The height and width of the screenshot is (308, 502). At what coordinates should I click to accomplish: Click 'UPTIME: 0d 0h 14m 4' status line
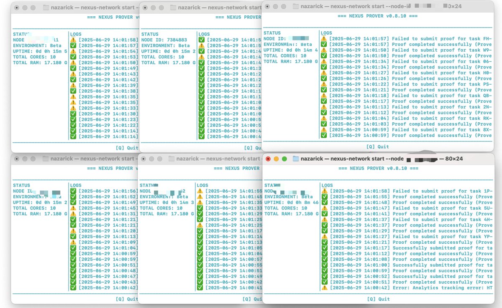(291, 50)
